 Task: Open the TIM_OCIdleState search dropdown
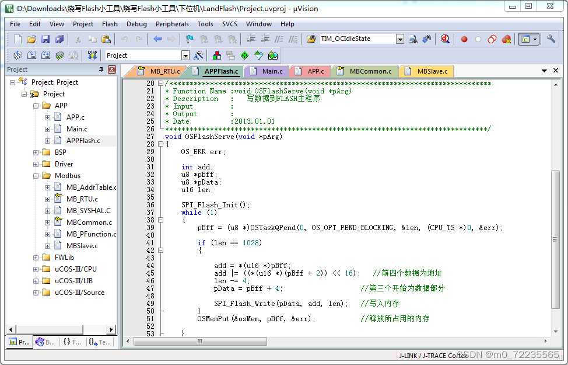[x=400, y=39]
